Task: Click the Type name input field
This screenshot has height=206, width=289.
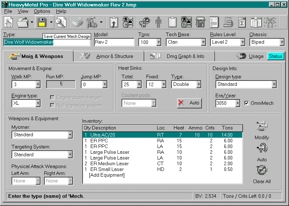Action: 47,42
